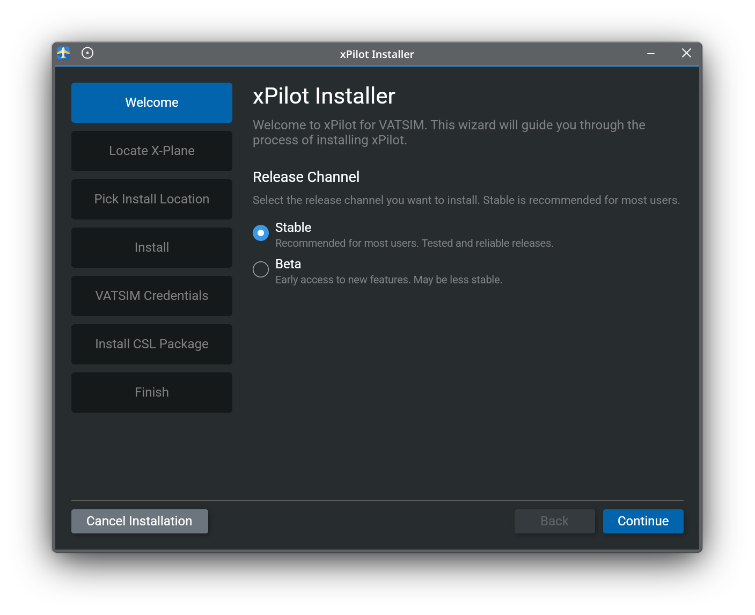Viewport: 755px width, 615px height.
Task: Go to the Finish step
Action: pyautogui.click(x=152, y=392)
